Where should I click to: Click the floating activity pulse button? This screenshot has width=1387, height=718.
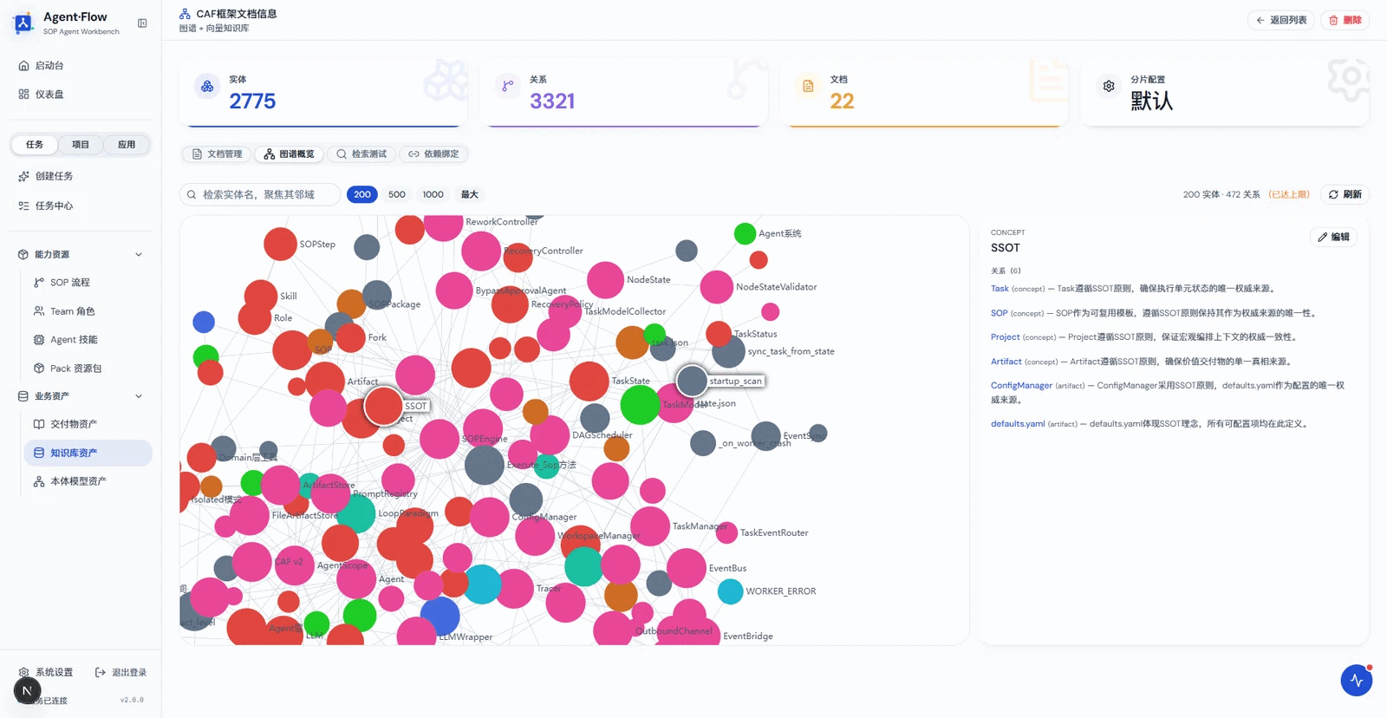tap(1357, 681)
